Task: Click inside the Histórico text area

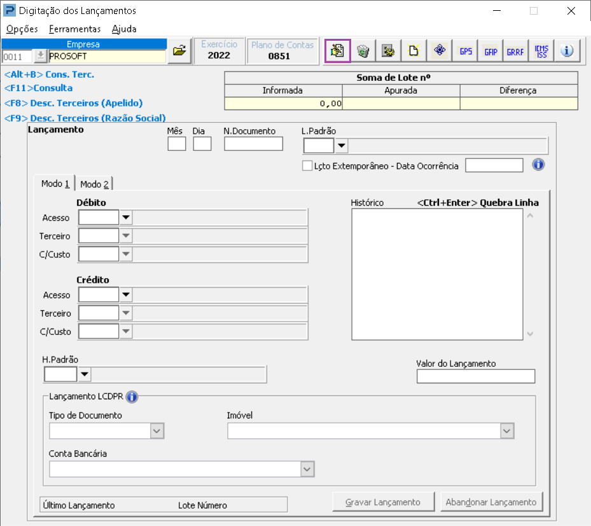Action: 437,274
